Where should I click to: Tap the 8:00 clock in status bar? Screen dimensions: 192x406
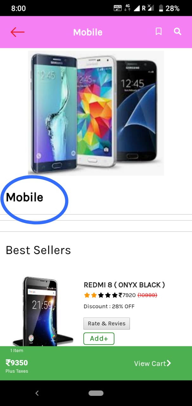(18, 9)
